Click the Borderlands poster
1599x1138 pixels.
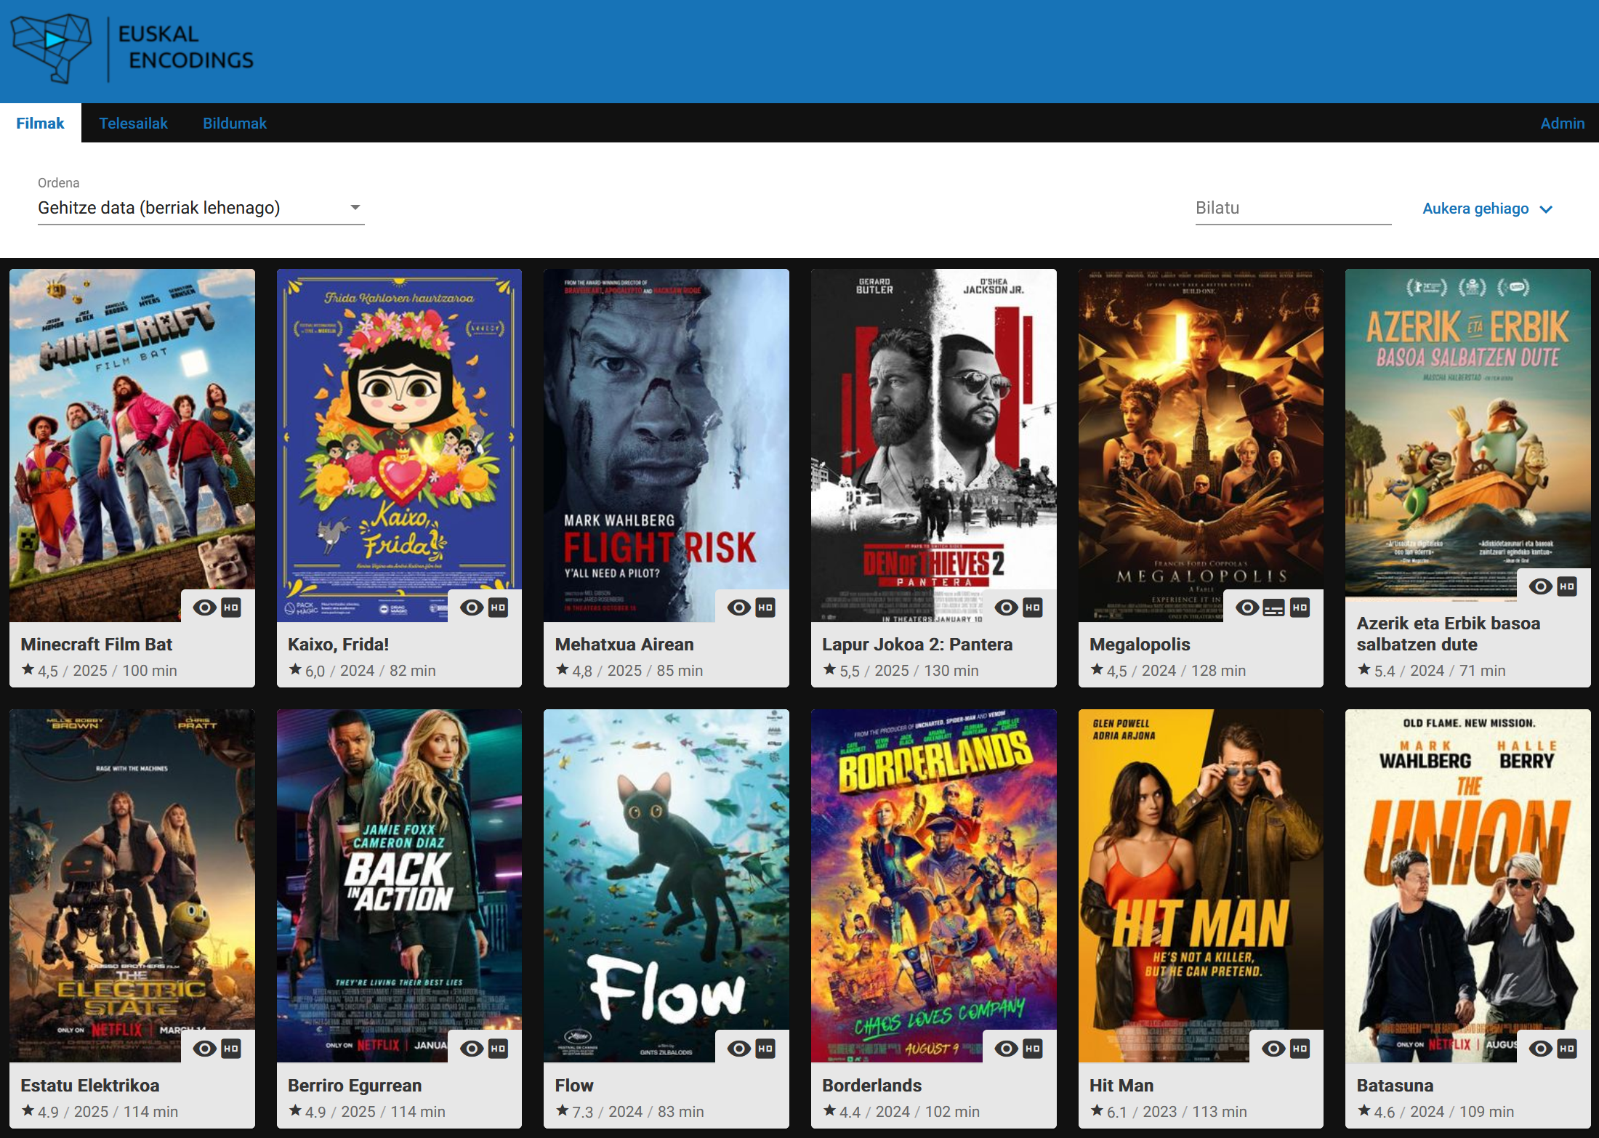(x=934, y=886)
